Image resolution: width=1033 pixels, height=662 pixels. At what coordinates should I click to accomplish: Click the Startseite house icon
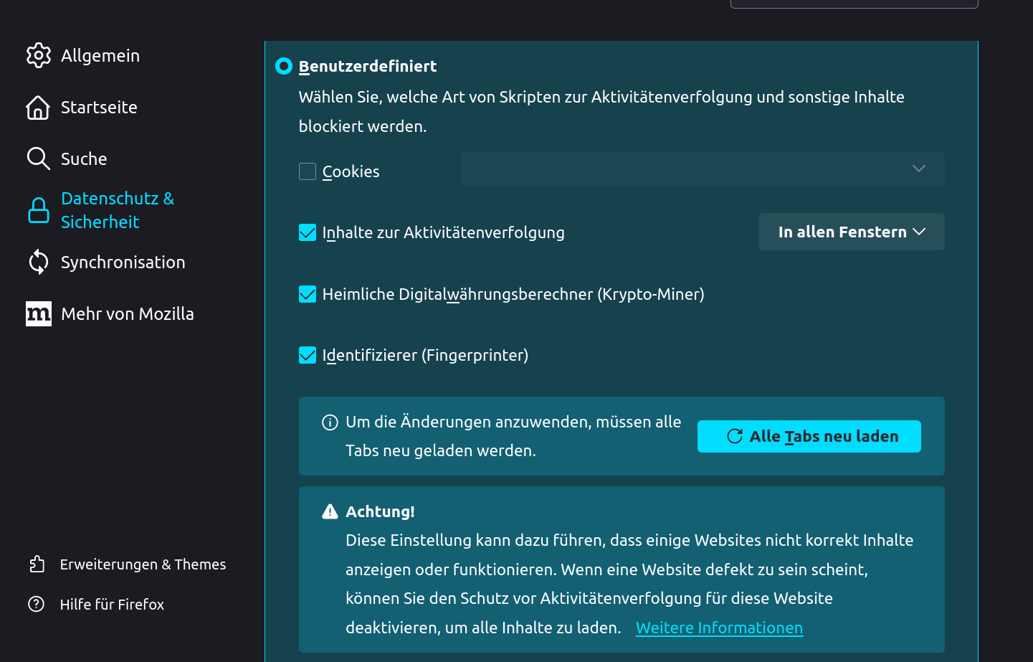pos(38,108)
